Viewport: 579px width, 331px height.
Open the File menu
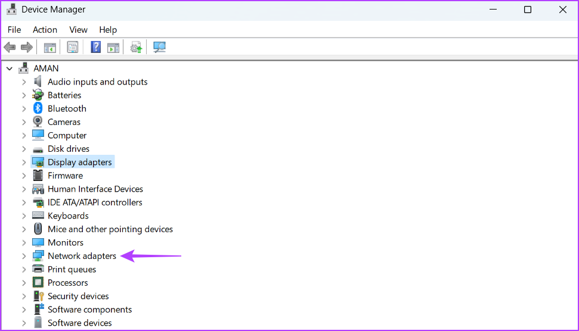[14, 30]
